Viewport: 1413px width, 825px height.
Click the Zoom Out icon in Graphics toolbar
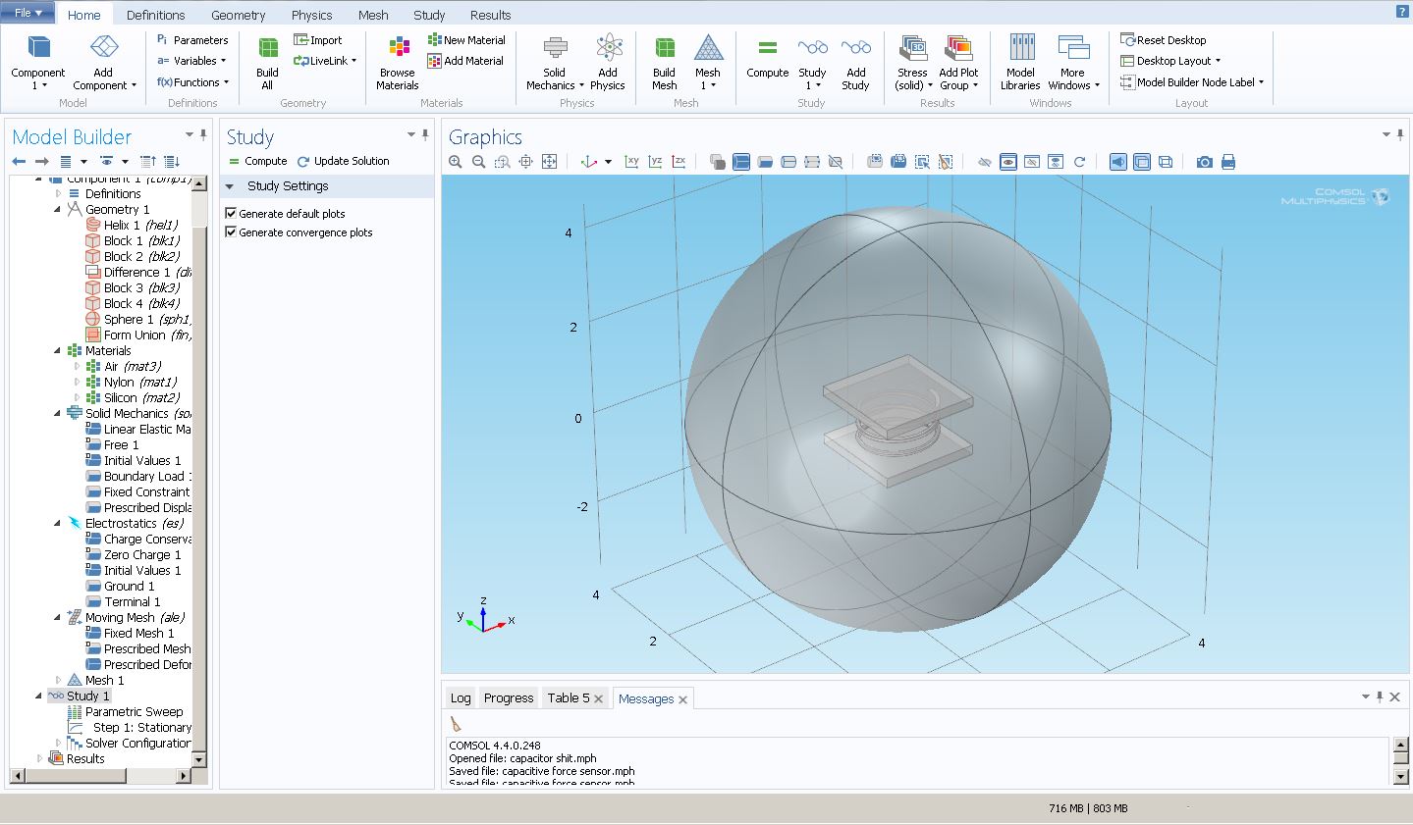[479, 162]
